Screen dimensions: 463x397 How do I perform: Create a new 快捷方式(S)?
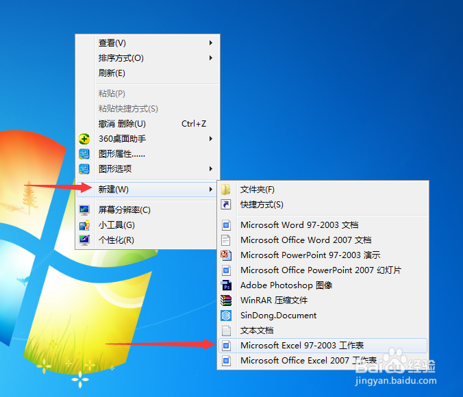coord(323,204)
